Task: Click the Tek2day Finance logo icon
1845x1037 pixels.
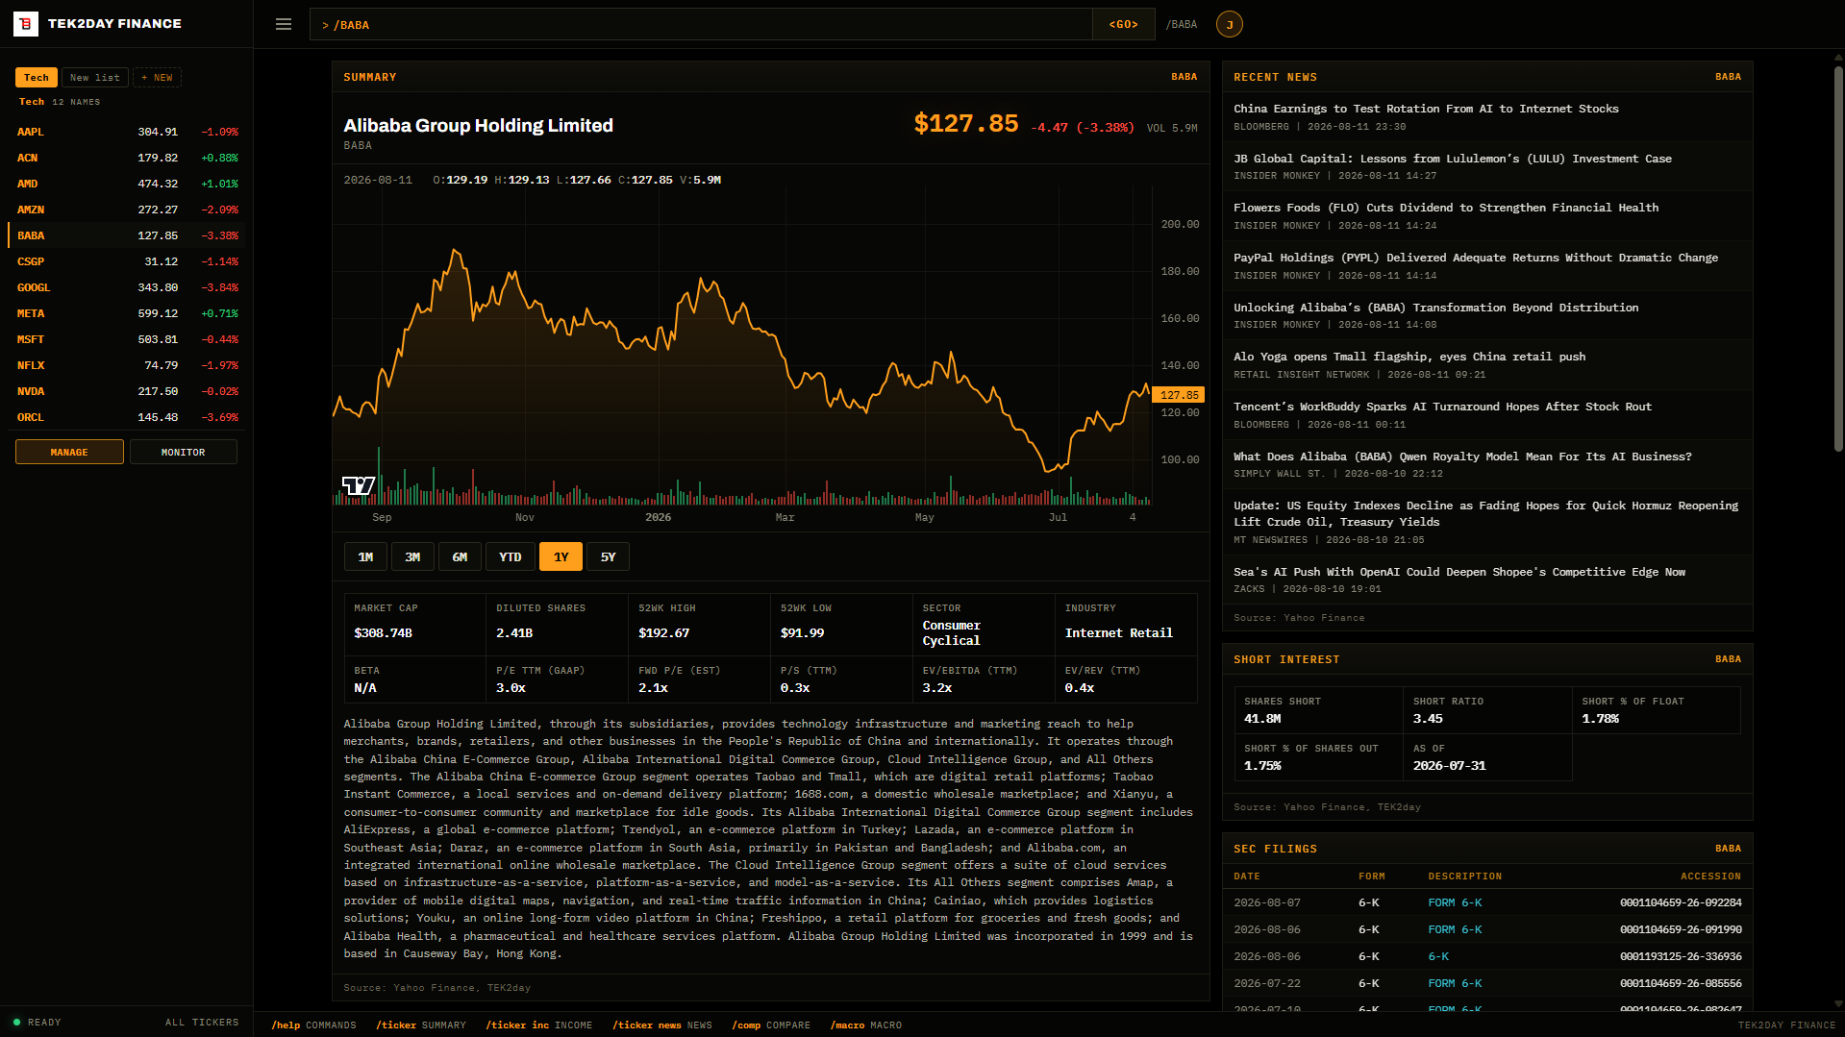Action: point(26,24)
